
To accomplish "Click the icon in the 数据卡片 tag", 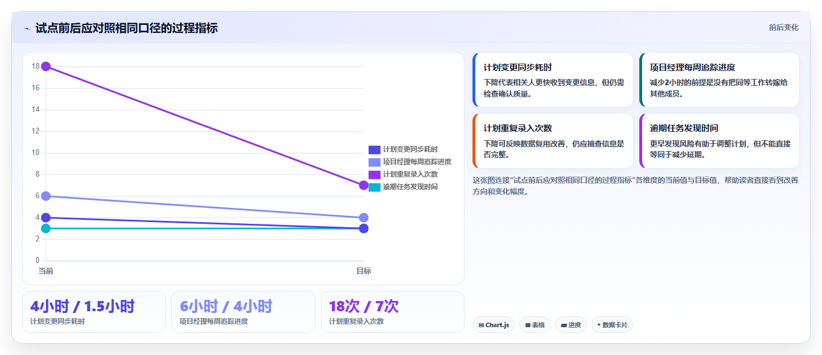I will point(599,325).
